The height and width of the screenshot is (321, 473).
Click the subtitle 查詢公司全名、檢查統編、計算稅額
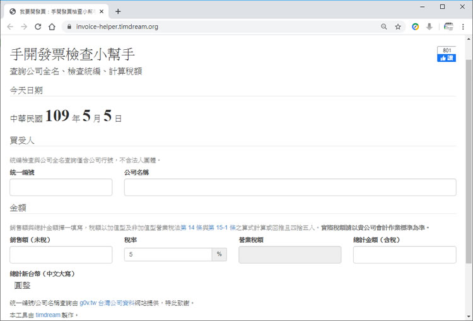click(x=76, y=71)
